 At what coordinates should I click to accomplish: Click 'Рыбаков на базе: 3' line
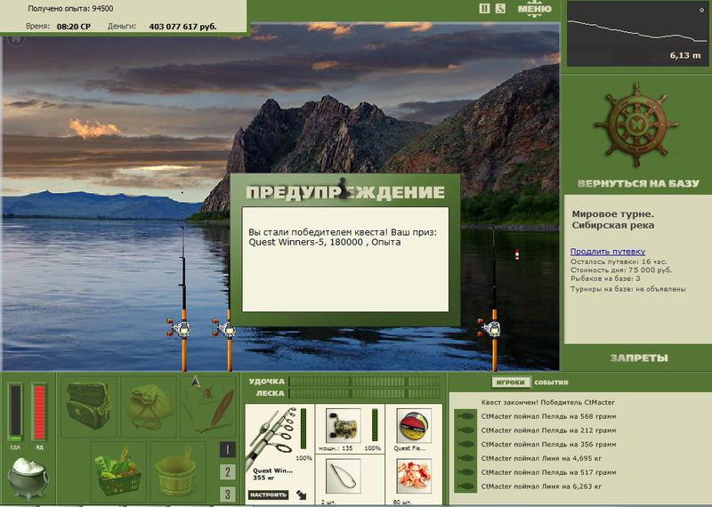(605, 278)
